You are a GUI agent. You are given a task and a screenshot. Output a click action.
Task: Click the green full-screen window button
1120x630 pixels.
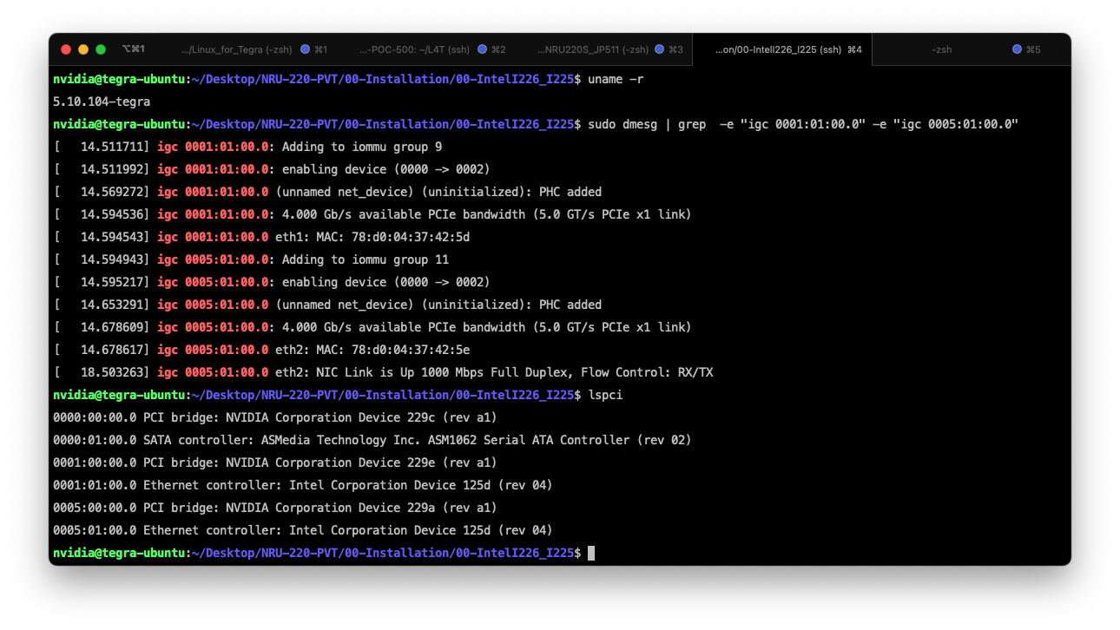coord(101,49)
